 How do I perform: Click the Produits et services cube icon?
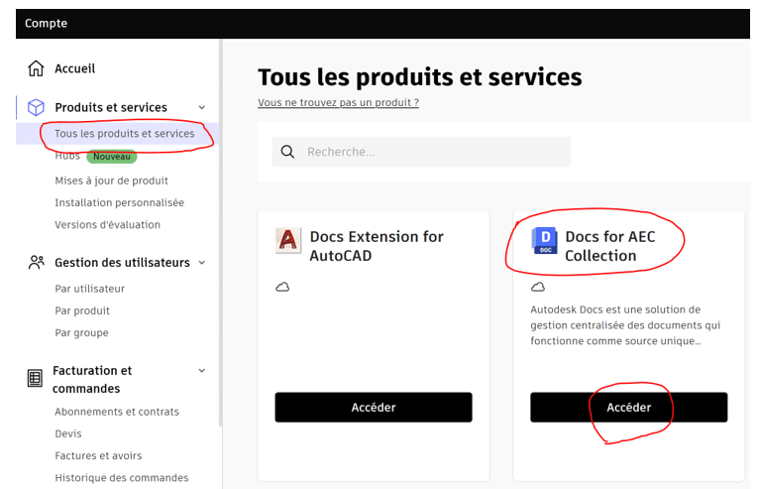click(x=36, y=107)
